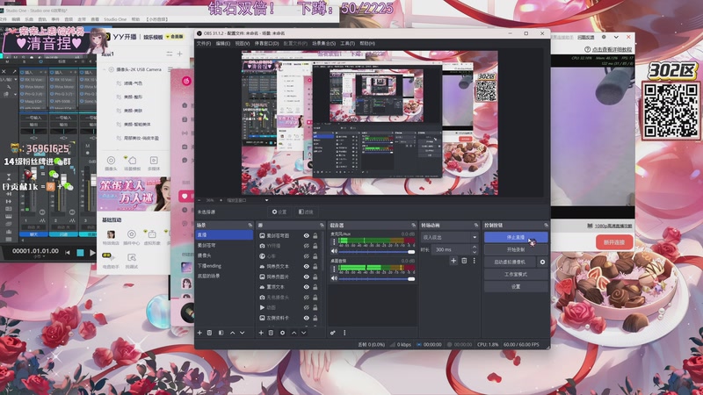Image resolution: width=703 pixels, height=395 pixels.
Task: Open advanced audio properties gear in the mixer
Action: pyautogui.click(x=333, y=333)
